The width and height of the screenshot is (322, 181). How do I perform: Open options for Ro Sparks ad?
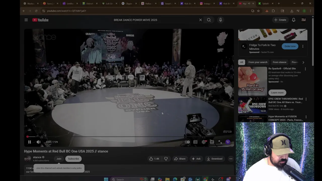click(305, 69)
